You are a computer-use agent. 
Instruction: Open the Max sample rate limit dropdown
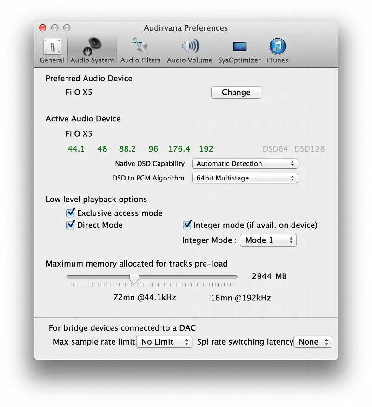(164, 342)
